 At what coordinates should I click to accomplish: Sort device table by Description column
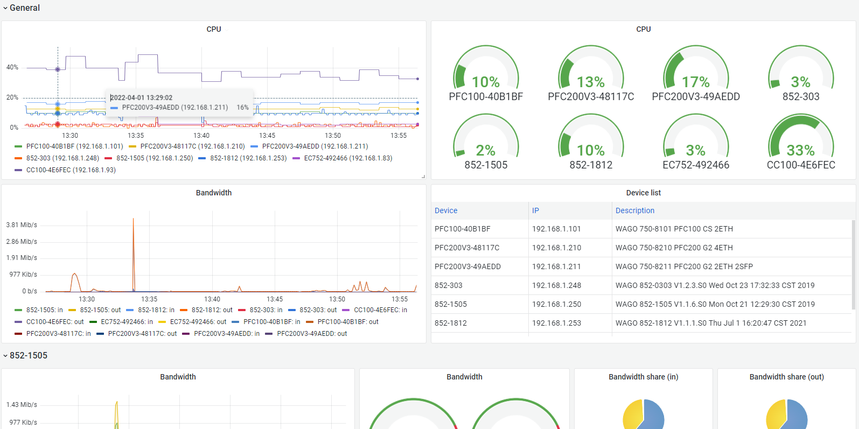[x=635, y=210]
